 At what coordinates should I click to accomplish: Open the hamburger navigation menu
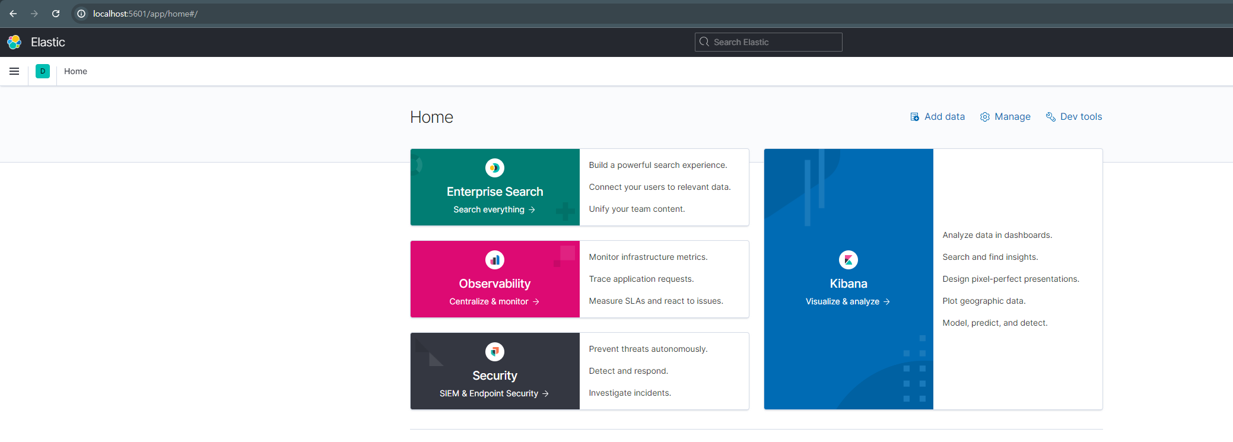pos(14,71)
